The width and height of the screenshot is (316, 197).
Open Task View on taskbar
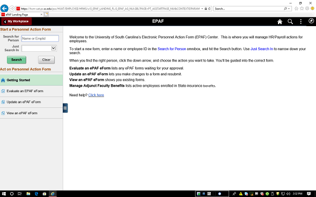(20, 194)
